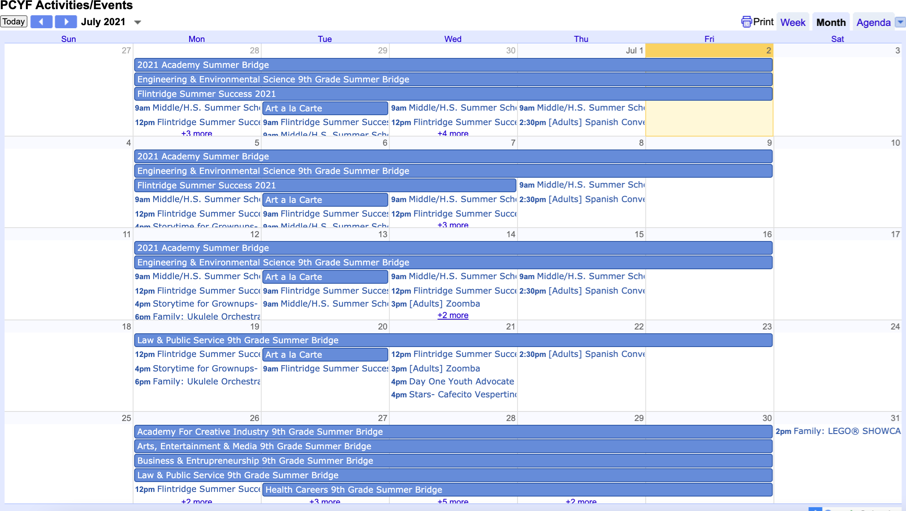906x511 pixels.
Task: Open July 2021 date picker dropdown
Action: 138,22
